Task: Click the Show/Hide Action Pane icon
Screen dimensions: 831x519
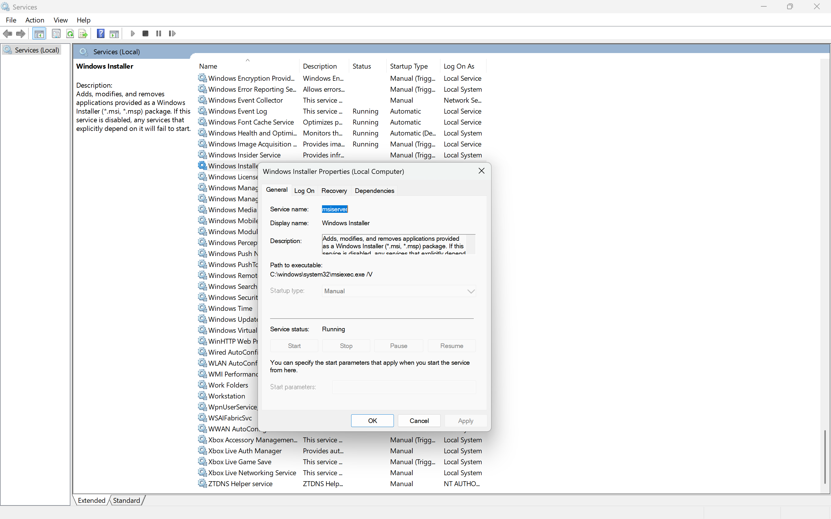Action: click(x=114, y=34)
